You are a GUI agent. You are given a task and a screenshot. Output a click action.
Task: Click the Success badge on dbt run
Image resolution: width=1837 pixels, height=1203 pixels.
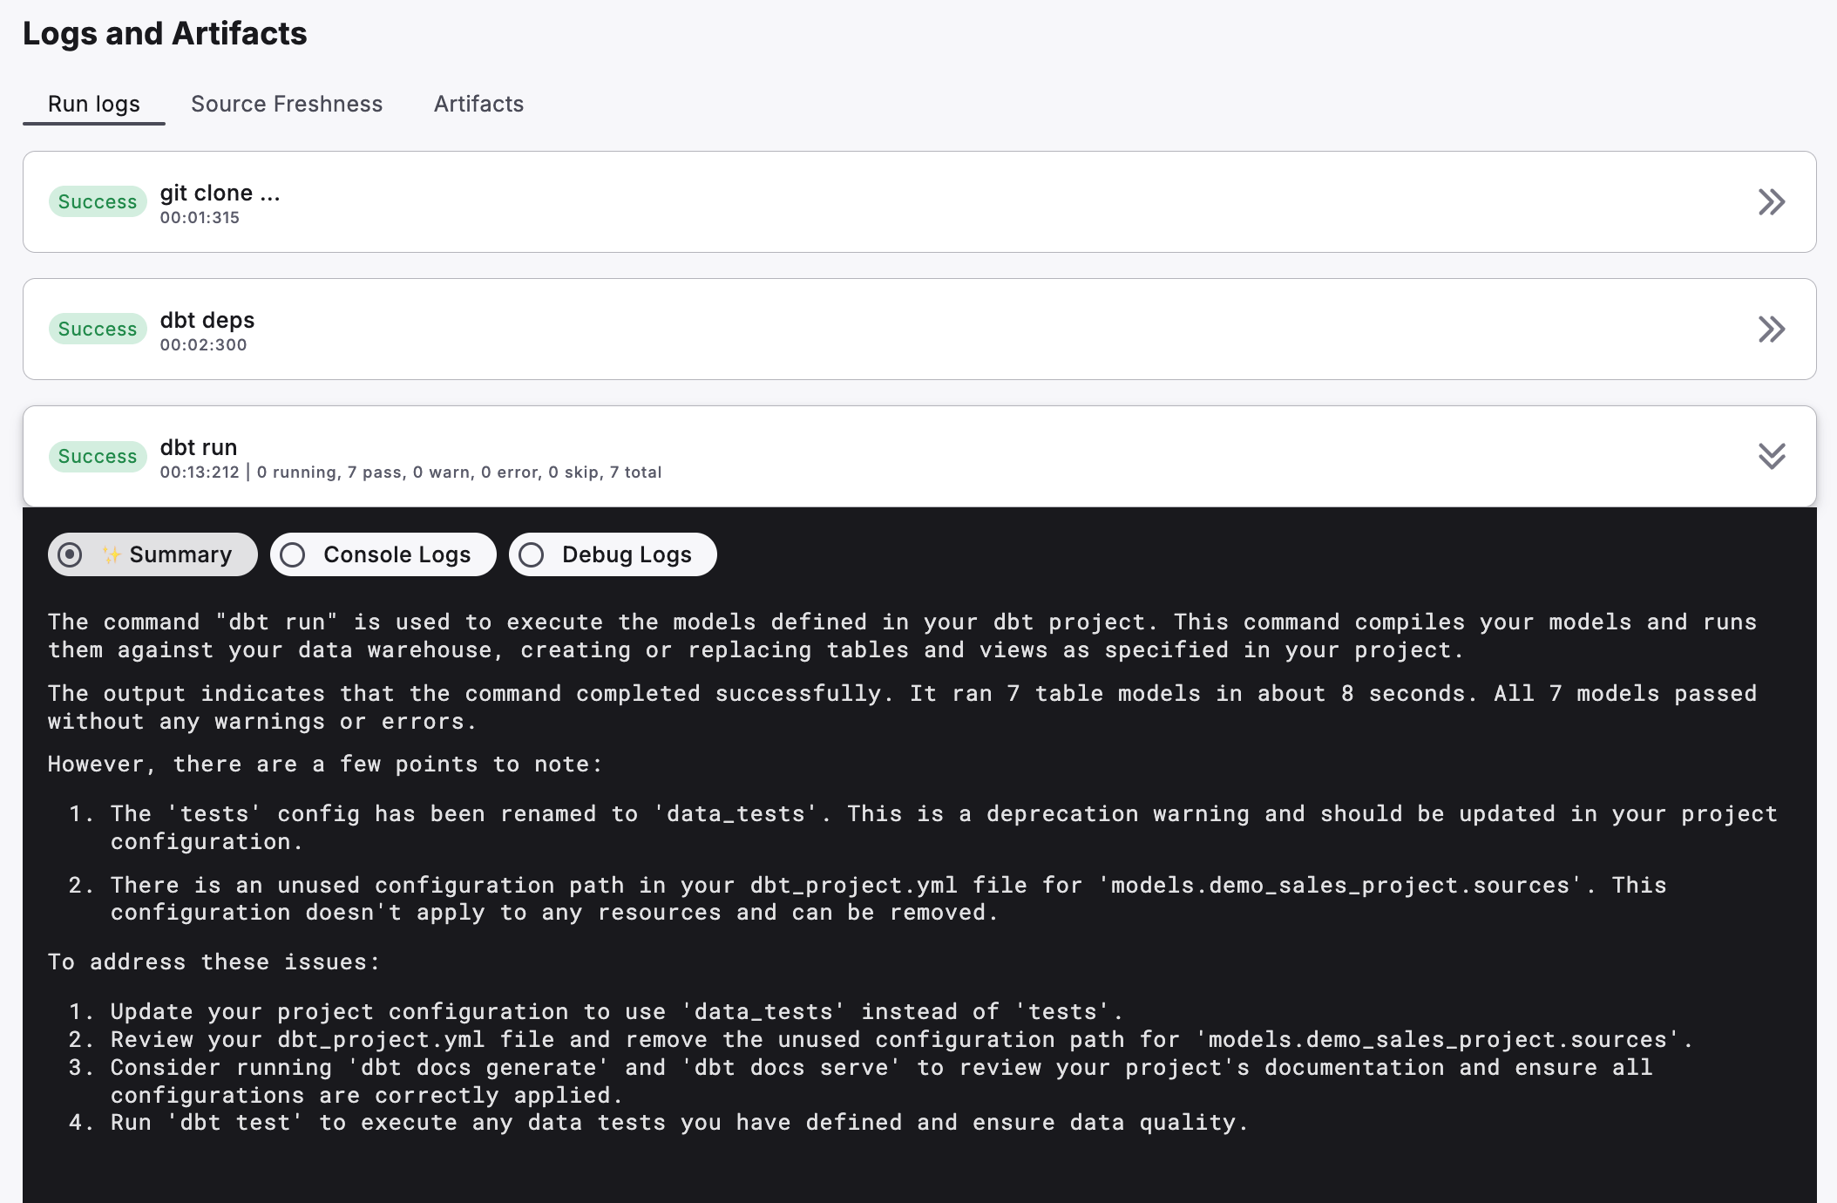coord(98,456)
